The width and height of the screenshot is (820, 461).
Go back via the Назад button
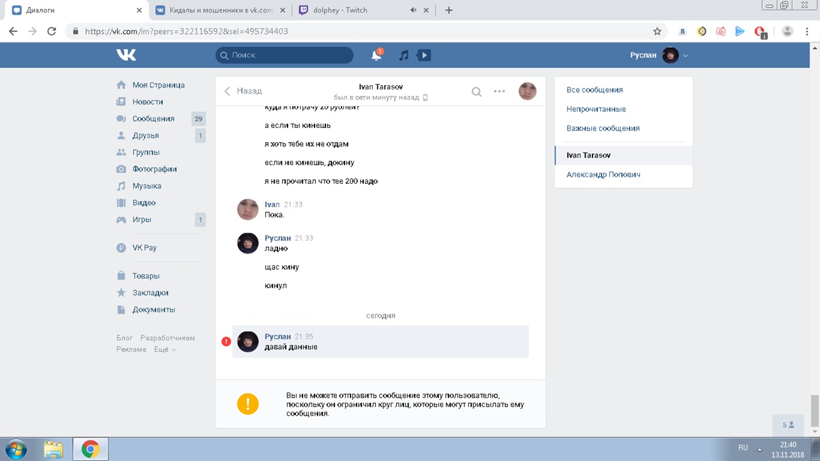coord(243,91)
